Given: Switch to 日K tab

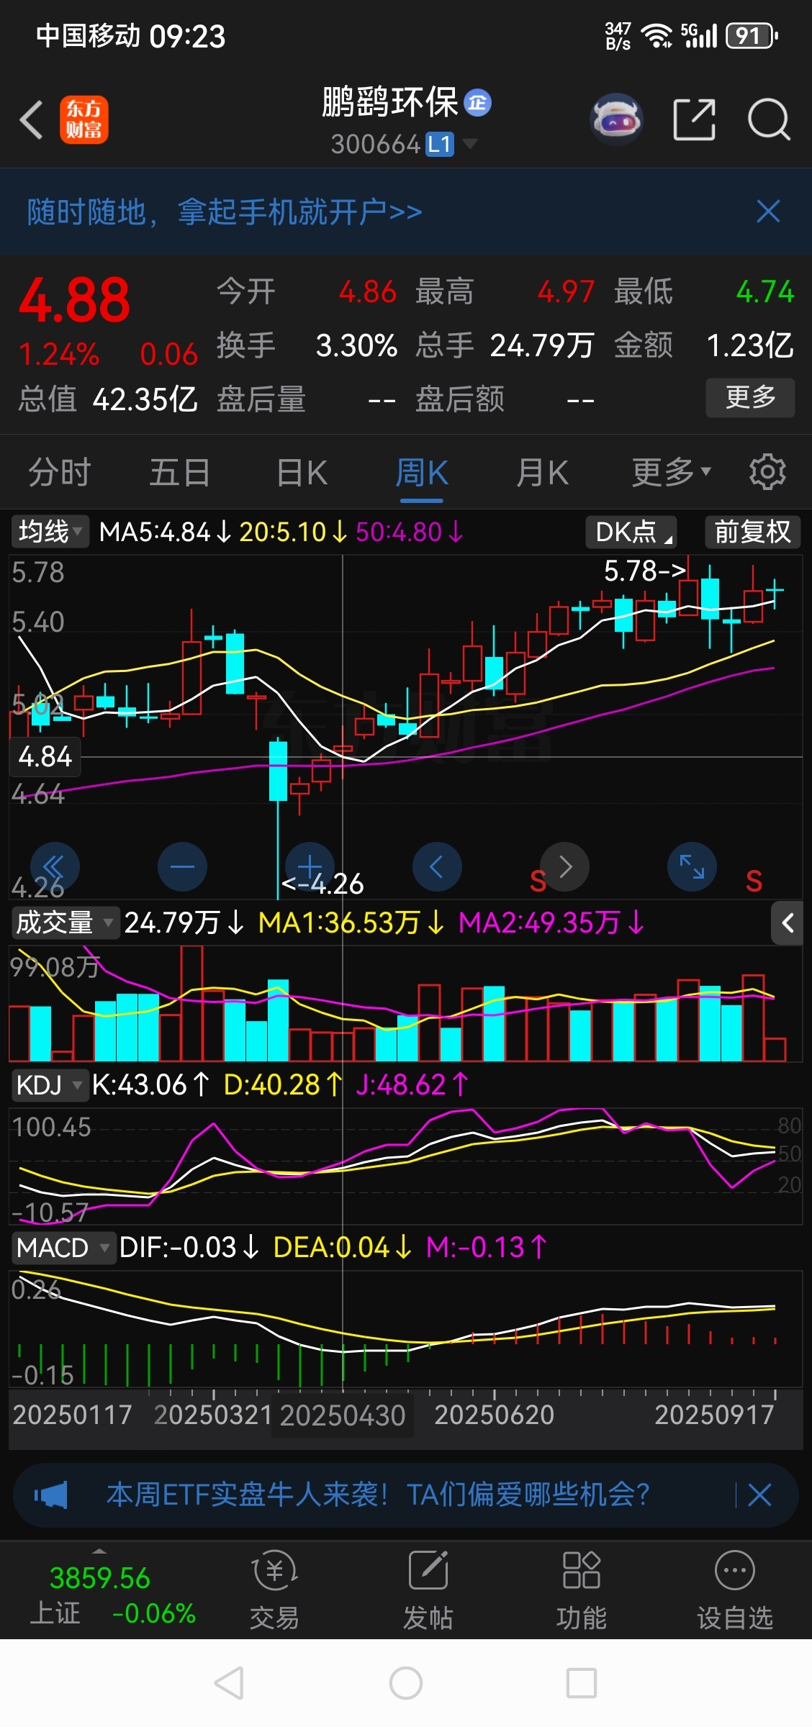Looking at the screenshot, I should [x=302, y=472].
